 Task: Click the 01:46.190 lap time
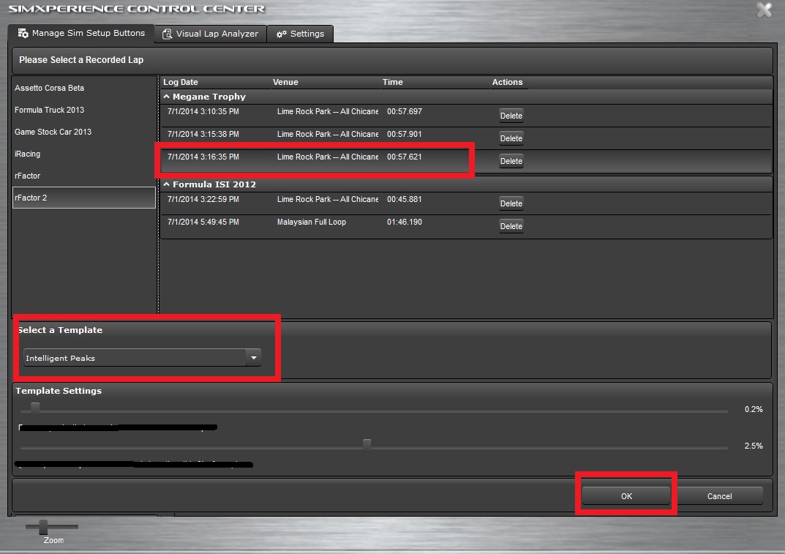[x=405, y=222]
